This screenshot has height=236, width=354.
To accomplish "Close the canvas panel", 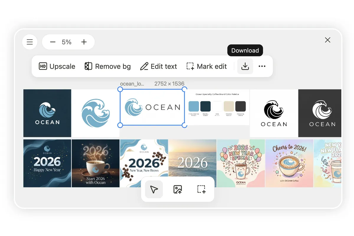I will (x=327, y=40).
